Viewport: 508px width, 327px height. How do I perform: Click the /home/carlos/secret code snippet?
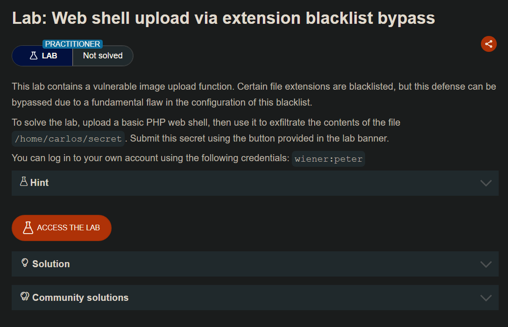point(68,139)
